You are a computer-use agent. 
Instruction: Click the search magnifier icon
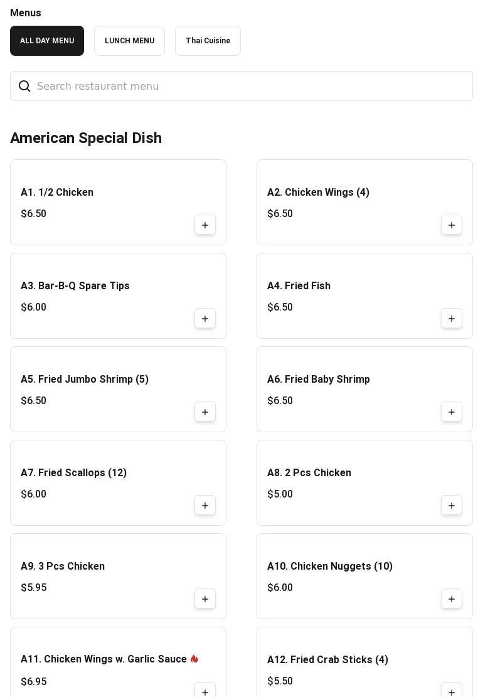(x=24, y=87)
